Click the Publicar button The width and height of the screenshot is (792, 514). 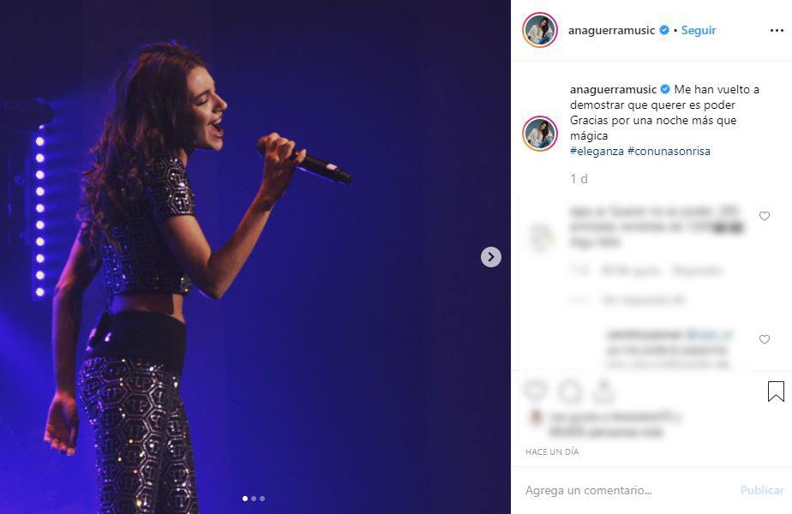coord(762,490)
